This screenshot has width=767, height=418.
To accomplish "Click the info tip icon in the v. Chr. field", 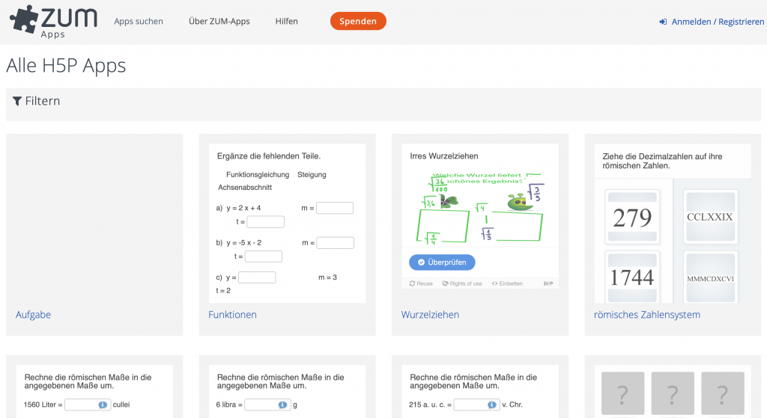I will [x=492, y=405].
